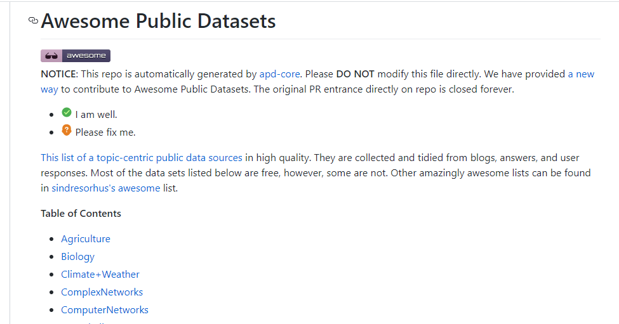Open the apd-core link
This screenshot has width=619, height=324.
(279, 74)
